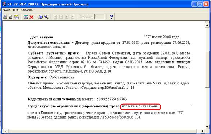Click the text "ипотека в силу закона"
The height and width of the screenshot is (134, 211).
click(140, 106)
